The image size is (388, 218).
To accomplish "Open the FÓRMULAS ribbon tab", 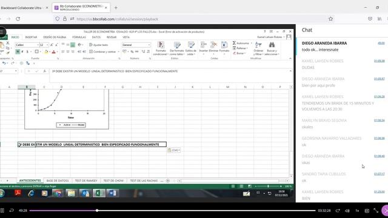I will pyautogui.click(x=79, y=38).
